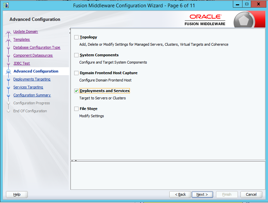Click the System Components label text
This screenshot has height=203, width=268.
[x=99, y=55]
